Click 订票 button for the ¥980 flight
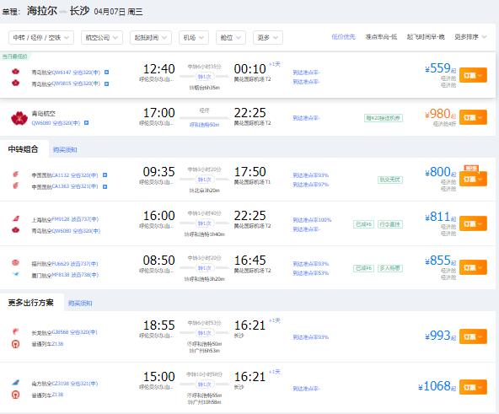The width and height of the screenshot is (499, 414). click(473, 117)
